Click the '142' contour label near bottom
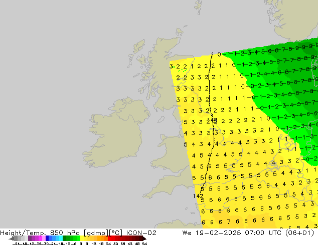Image resolution: width=318 pixels, height=245 pixels. (198, 196)
